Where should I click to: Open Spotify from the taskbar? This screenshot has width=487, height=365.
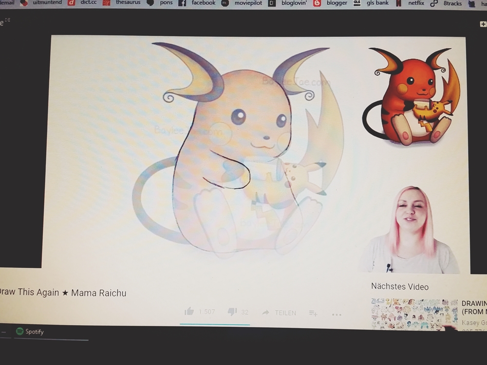tap(30, 331)
